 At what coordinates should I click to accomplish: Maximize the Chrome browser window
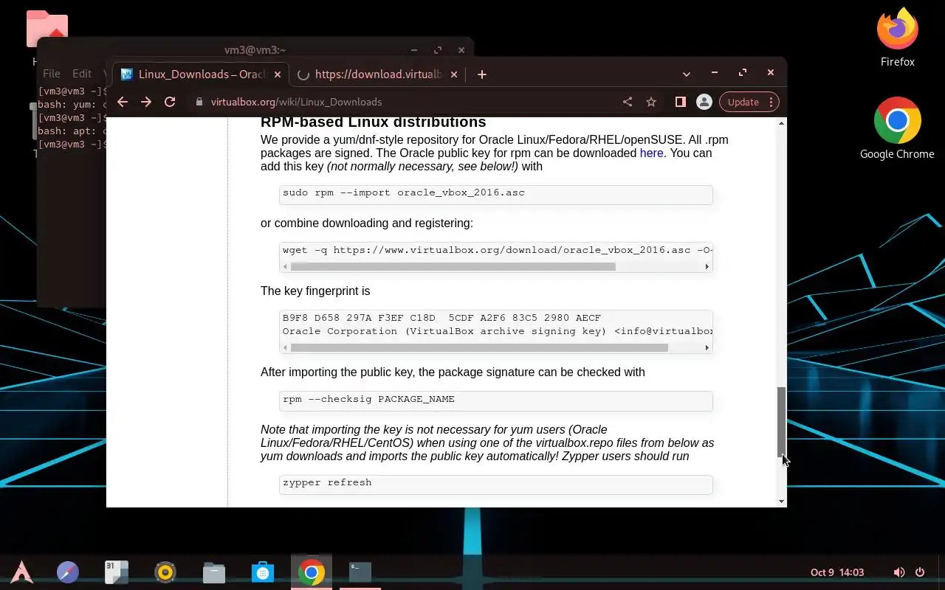pos(743,72)
